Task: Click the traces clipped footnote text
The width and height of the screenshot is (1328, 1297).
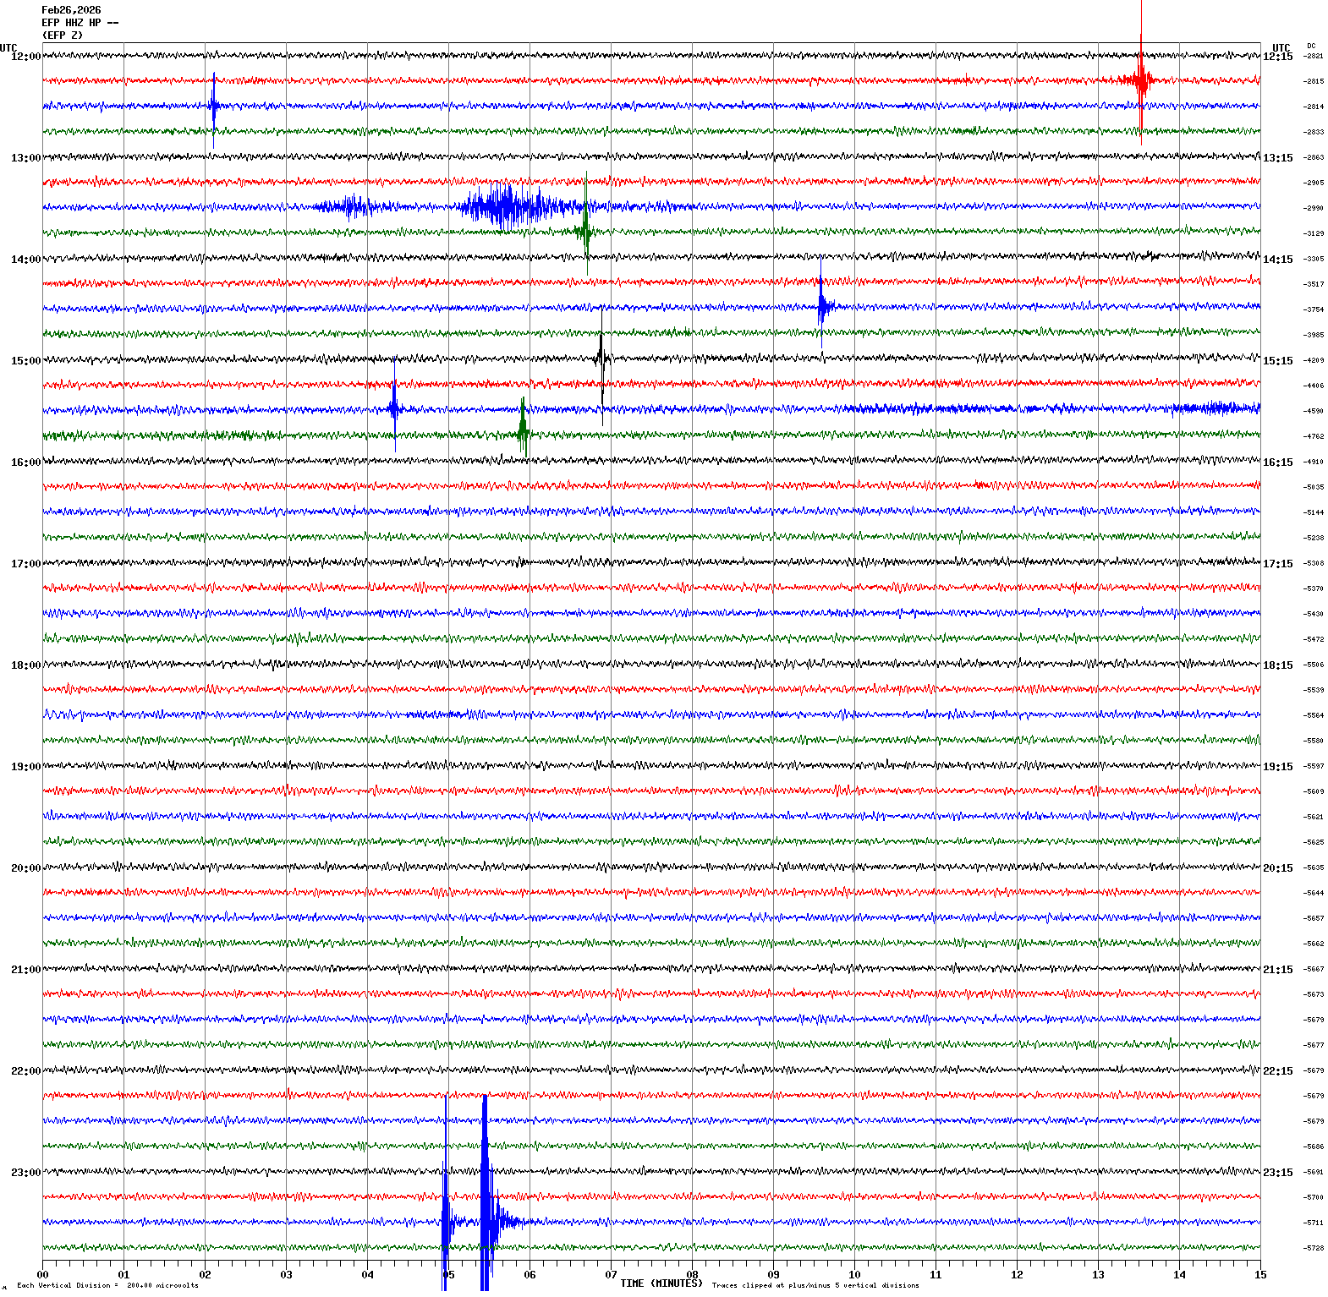Action: pos(815,1285)
